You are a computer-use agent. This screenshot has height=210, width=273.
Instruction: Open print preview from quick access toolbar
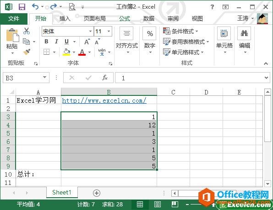(x=72, y=7)
